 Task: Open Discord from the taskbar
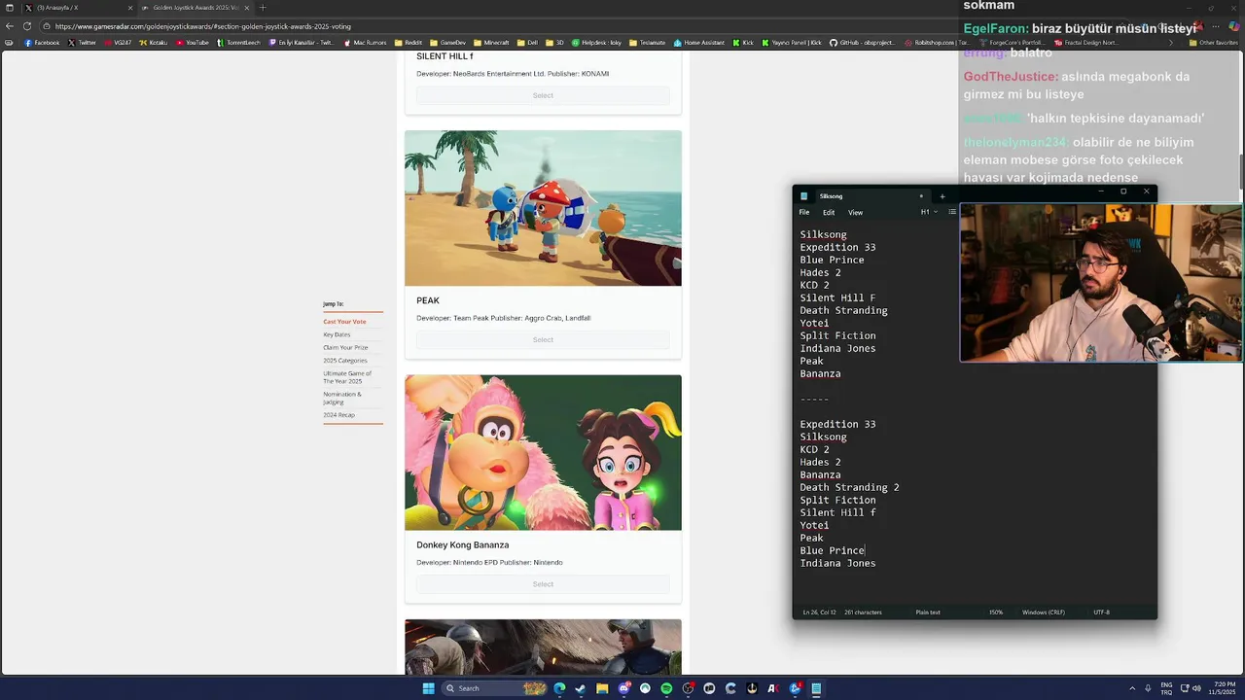[623, 688]
